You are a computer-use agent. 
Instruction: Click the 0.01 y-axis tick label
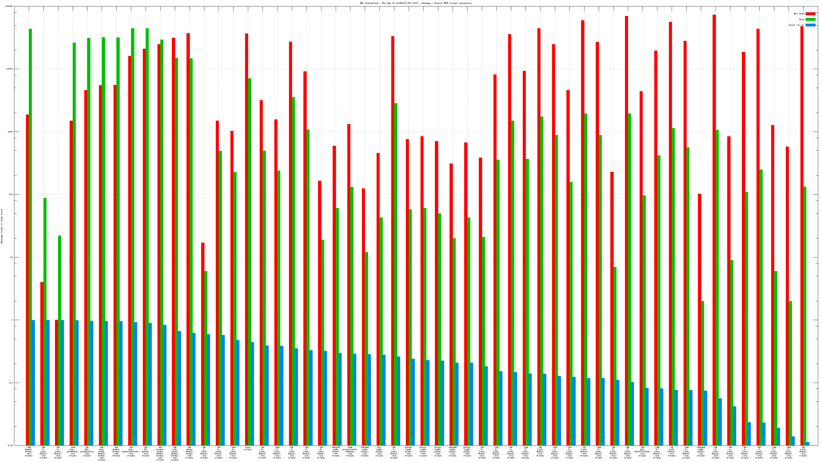pyautogui.click(x=11, y=445)
